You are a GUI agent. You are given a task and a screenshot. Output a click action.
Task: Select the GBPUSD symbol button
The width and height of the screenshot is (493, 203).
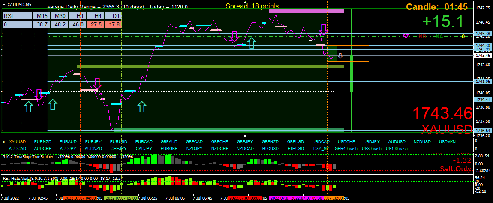click(295, 142)
